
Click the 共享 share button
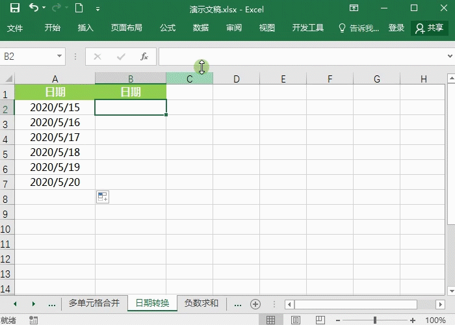click(x=430, y=28)
